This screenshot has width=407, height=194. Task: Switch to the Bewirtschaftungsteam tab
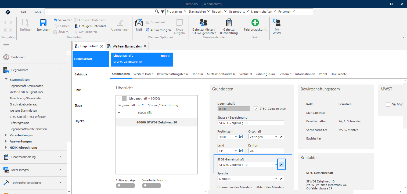[x=172, y=74]
